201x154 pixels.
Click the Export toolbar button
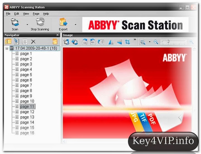point(63,24)
